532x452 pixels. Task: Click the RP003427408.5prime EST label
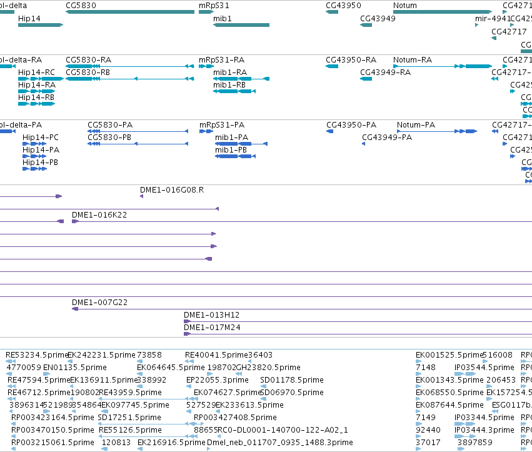pos(235,418)
